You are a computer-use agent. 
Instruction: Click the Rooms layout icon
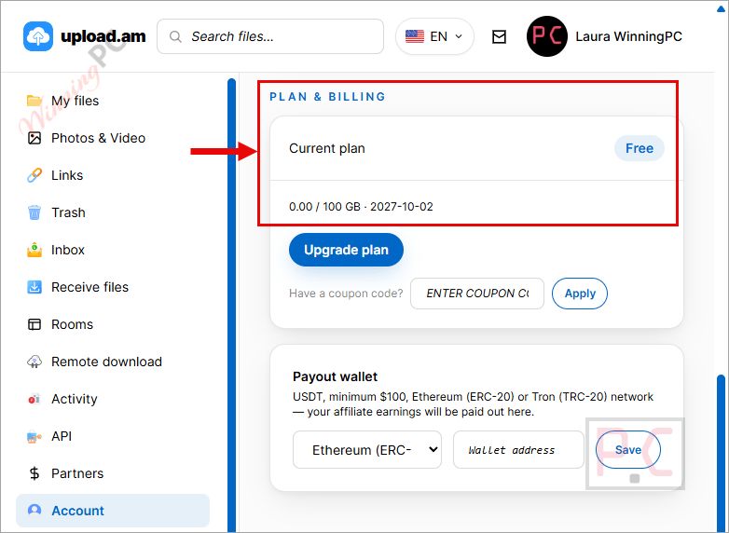tap(34, 324)
